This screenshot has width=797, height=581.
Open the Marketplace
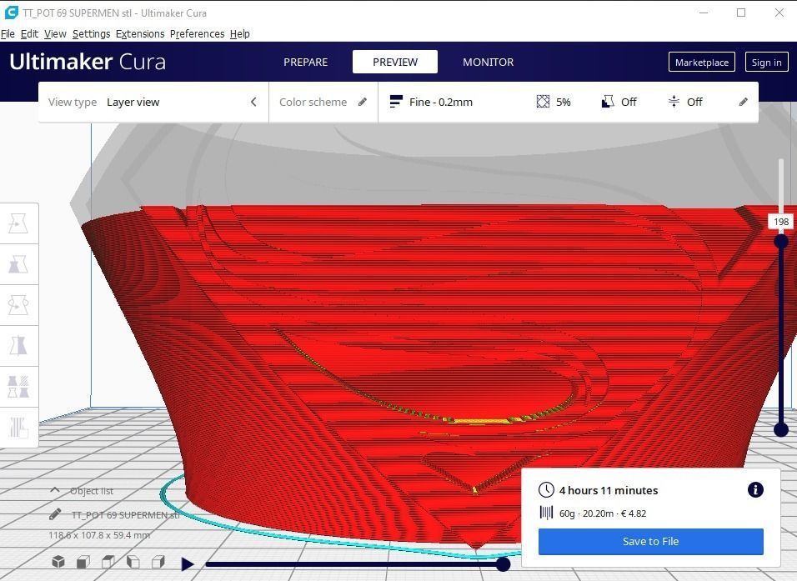pos(701,62)
